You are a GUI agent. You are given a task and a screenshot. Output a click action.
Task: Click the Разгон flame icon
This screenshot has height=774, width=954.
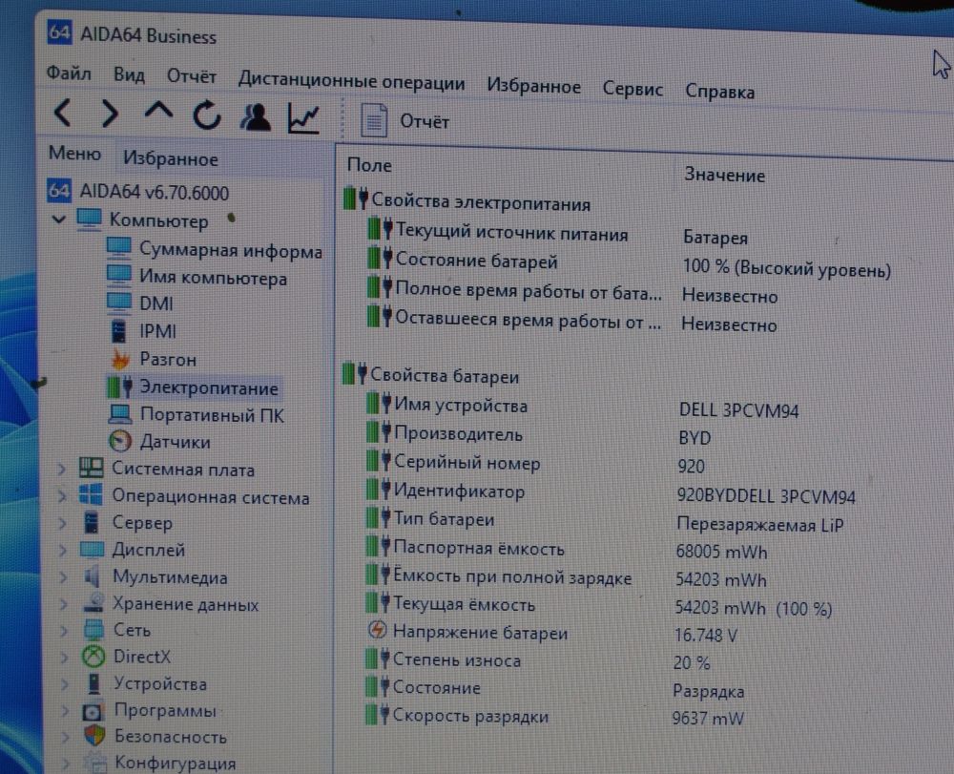tap(120, 359)
